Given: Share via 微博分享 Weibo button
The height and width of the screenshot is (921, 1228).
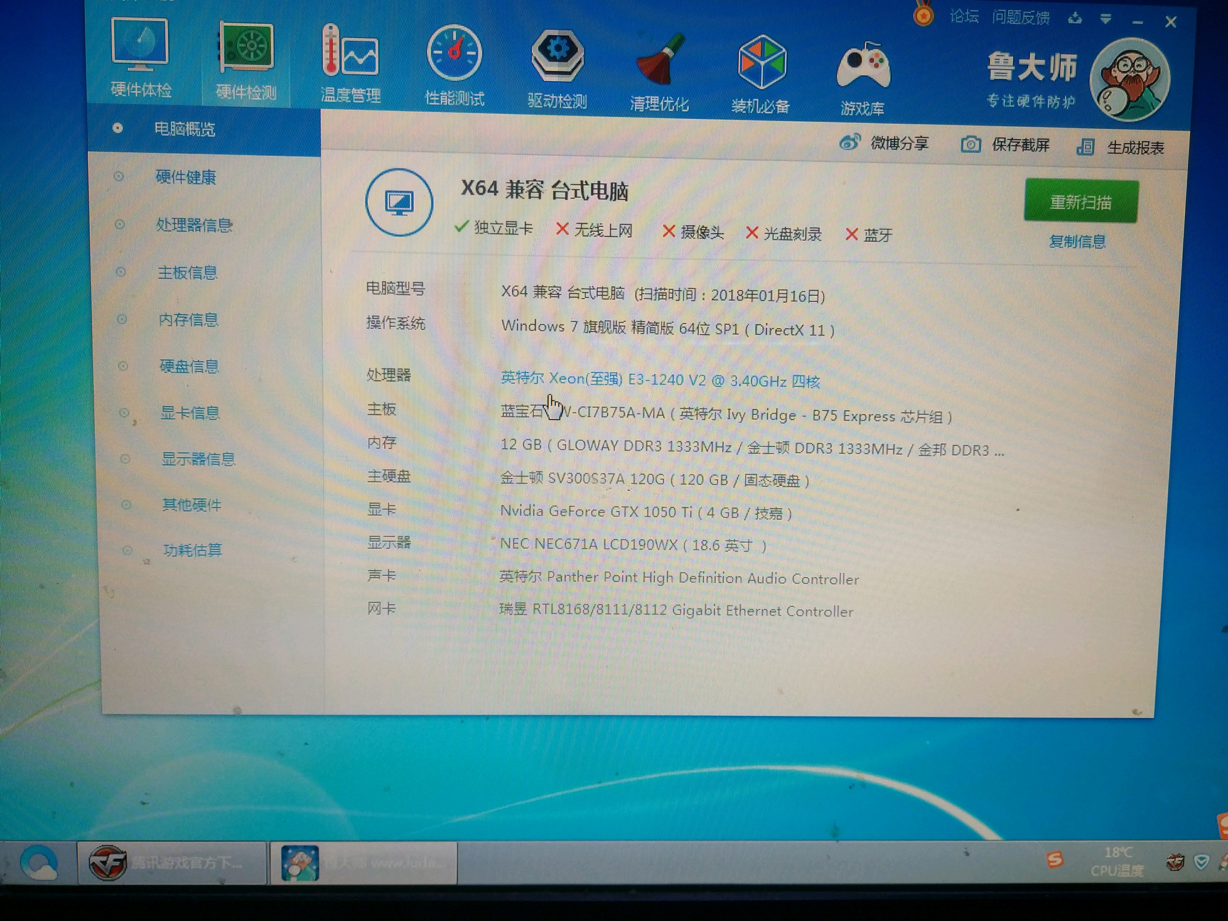Looking at the screenshot, I should pos(884,143).
